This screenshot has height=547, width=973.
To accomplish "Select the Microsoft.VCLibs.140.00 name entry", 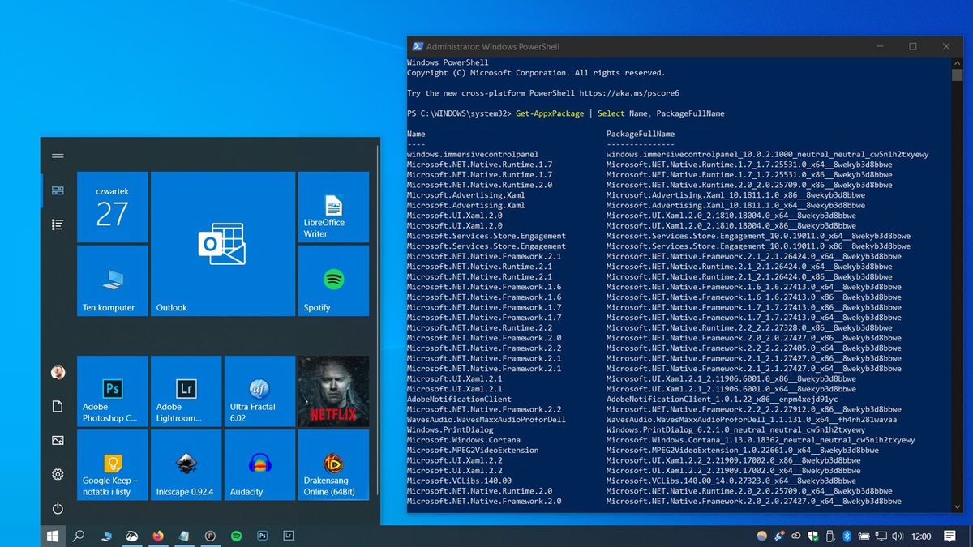I will point(459,481).
